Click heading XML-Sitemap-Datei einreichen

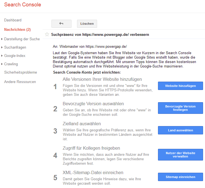pyautogui.click(x=93, y=172)
